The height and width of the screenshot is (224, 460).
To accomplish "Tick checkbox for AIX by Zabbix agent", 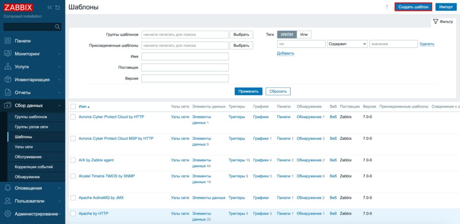I will point(73,160).
